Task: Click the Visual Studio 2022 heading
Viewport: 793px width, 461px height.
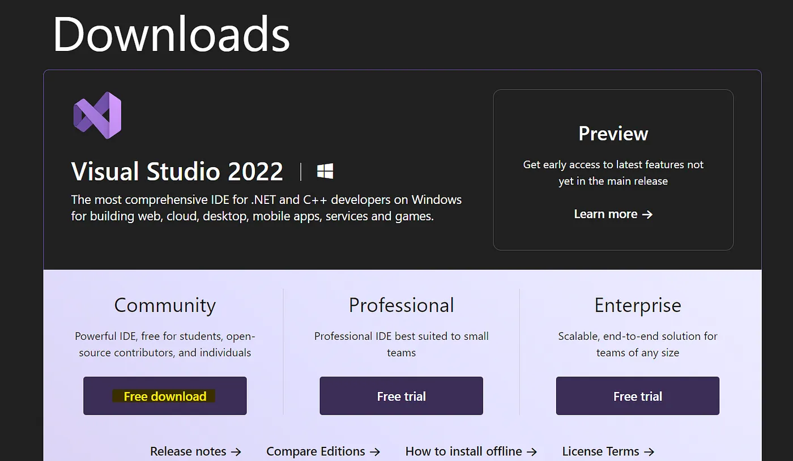Action: click(177, 172)
